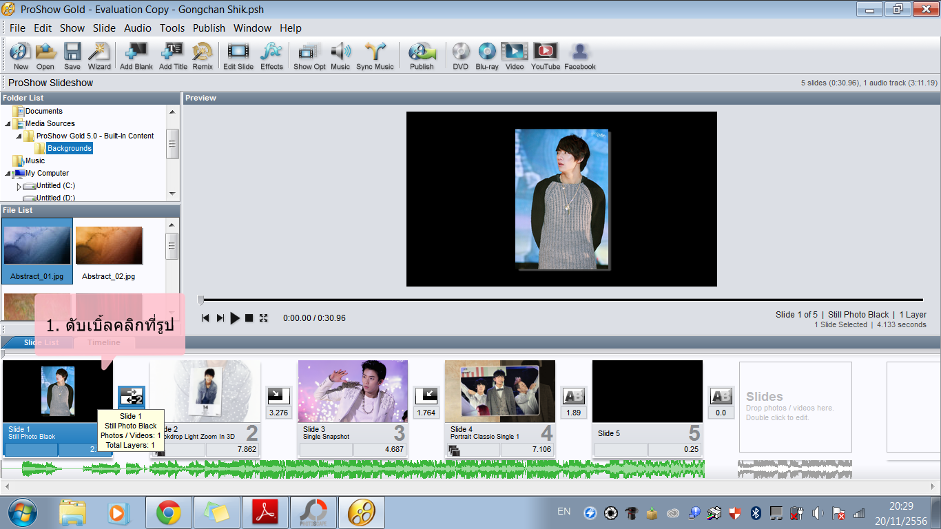The width and height of the screenshot is (941, 529).
Task: Skip to the next slide in preview
Action: pyautogui.click(x=220, y=318)
